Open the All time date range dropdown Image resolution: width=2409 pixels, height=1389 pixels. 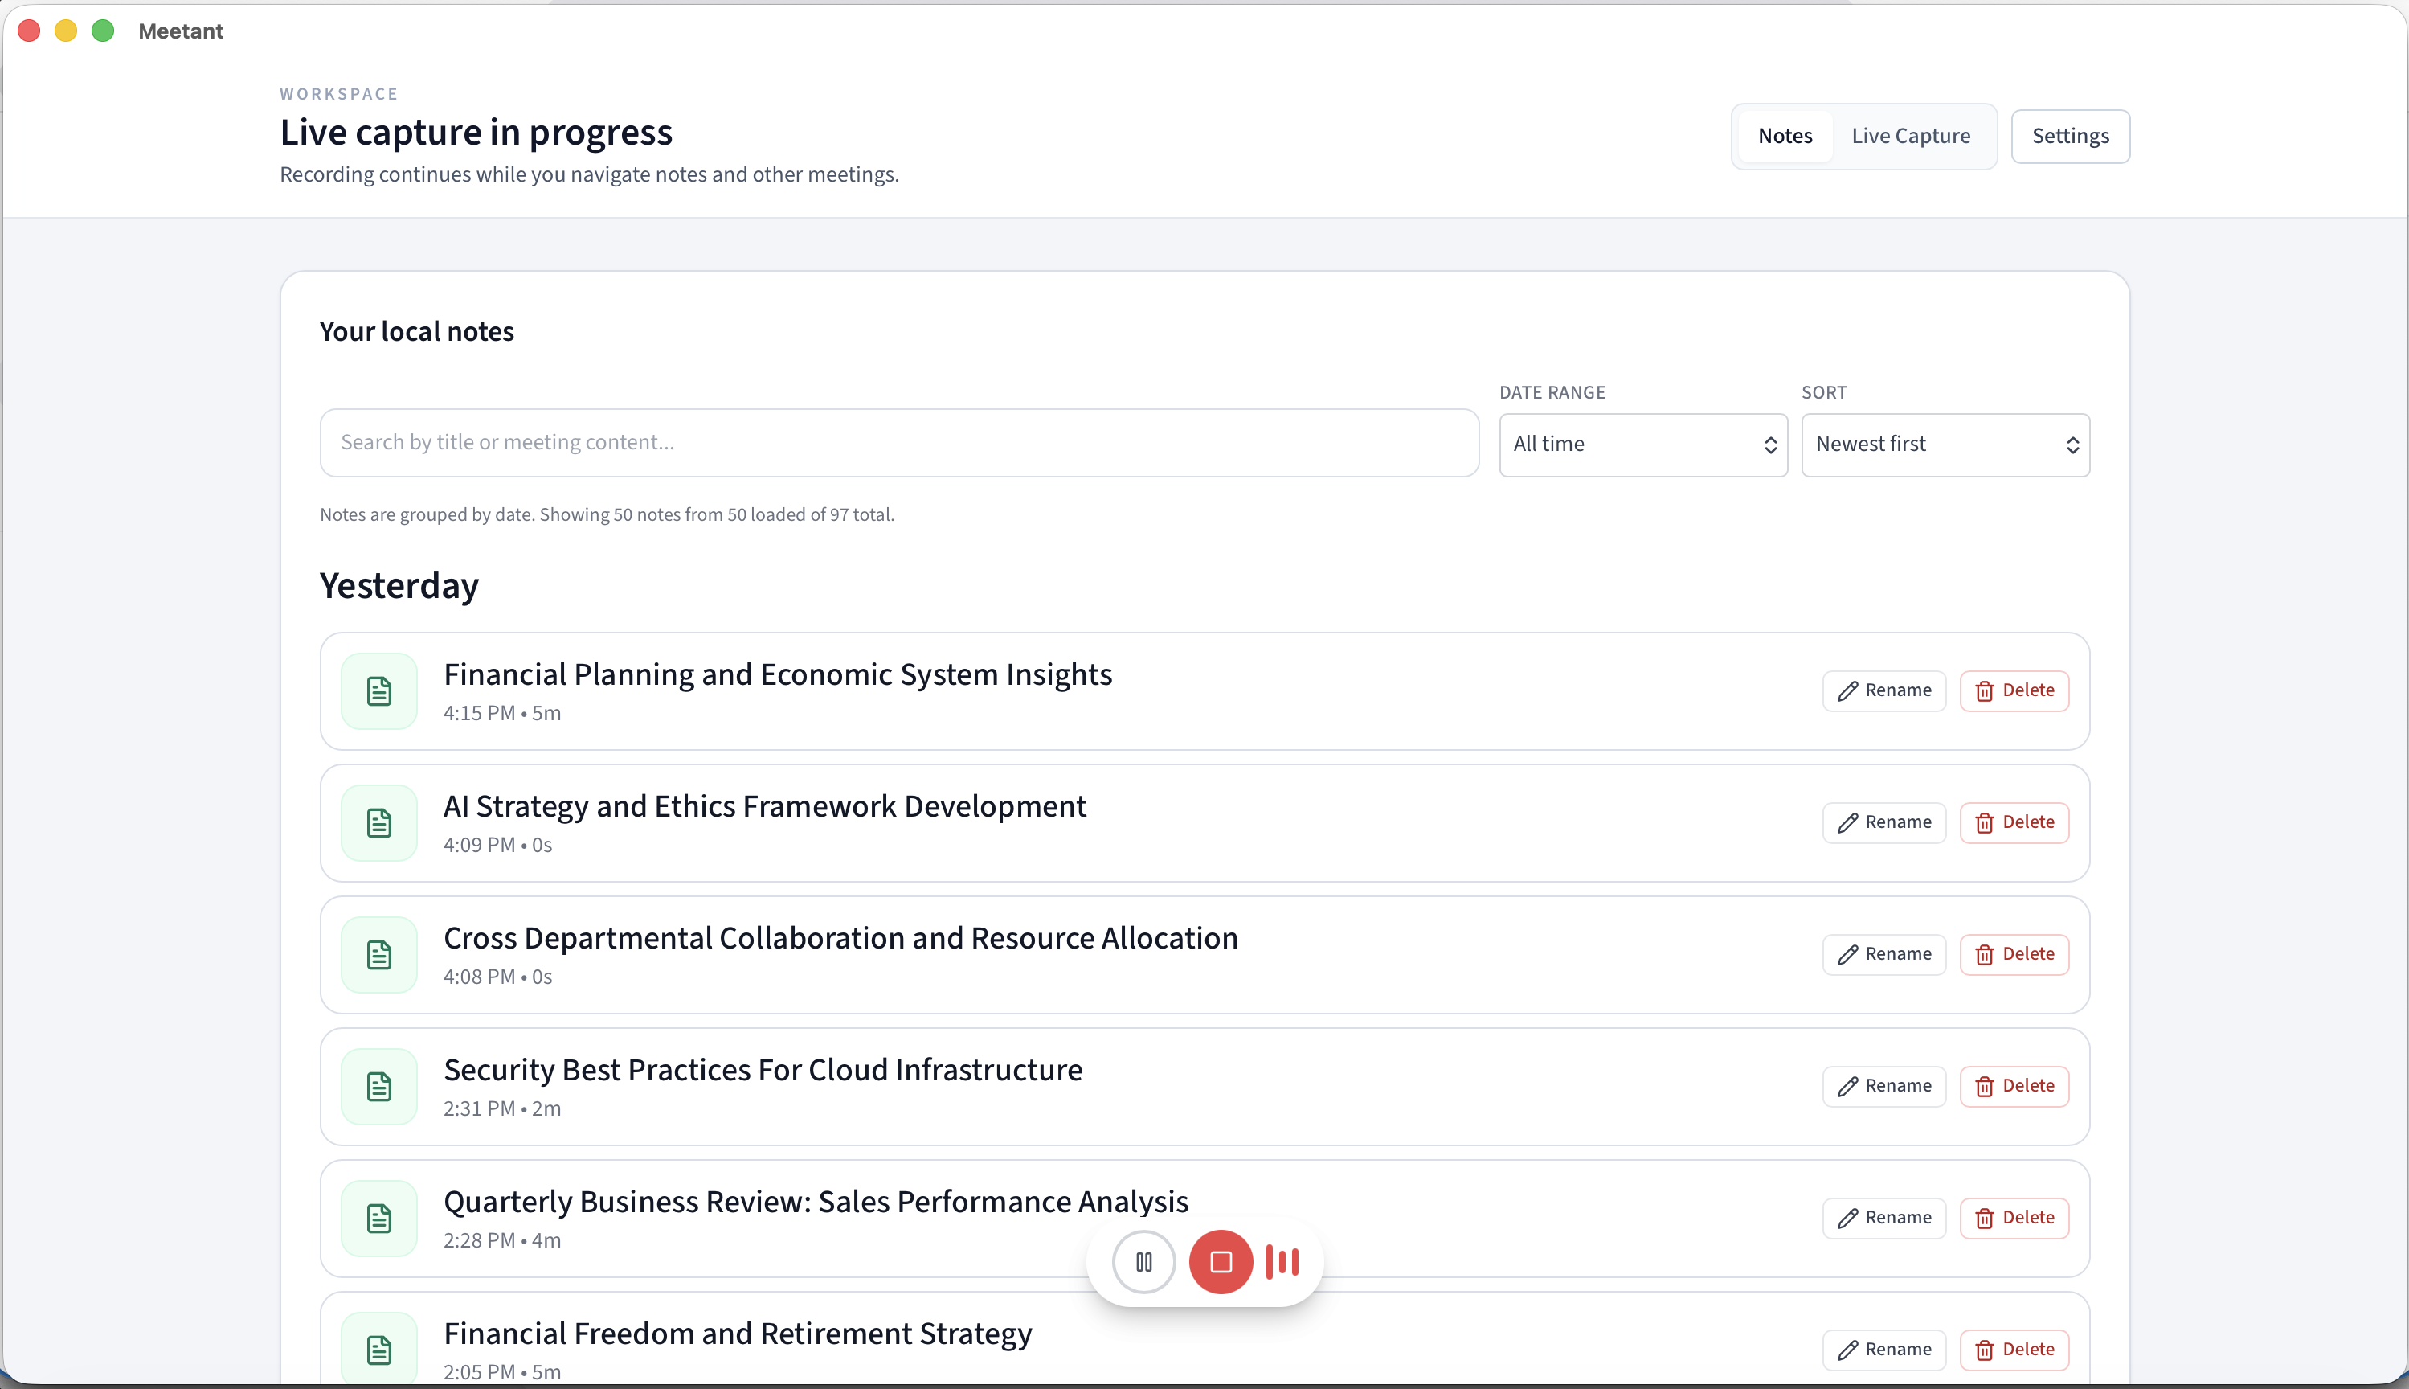[1642, 444]
